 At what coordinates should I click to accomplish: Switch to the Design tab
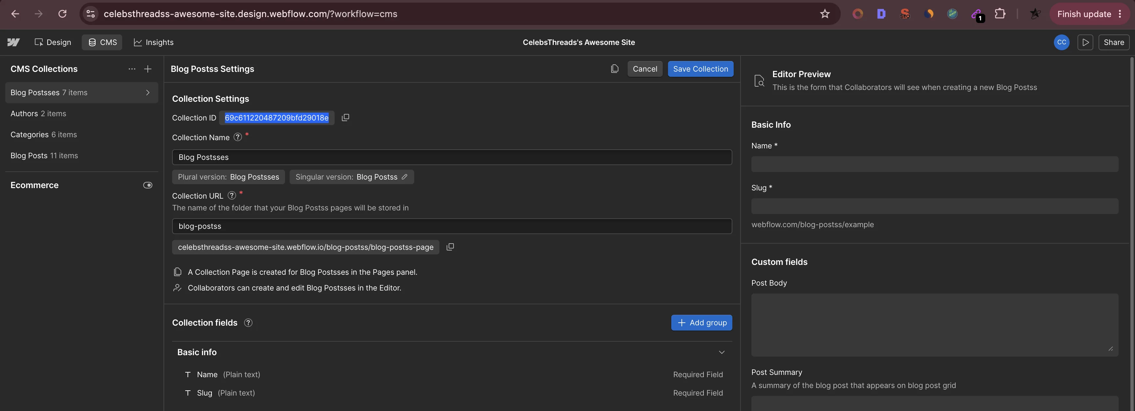[53, 42]
